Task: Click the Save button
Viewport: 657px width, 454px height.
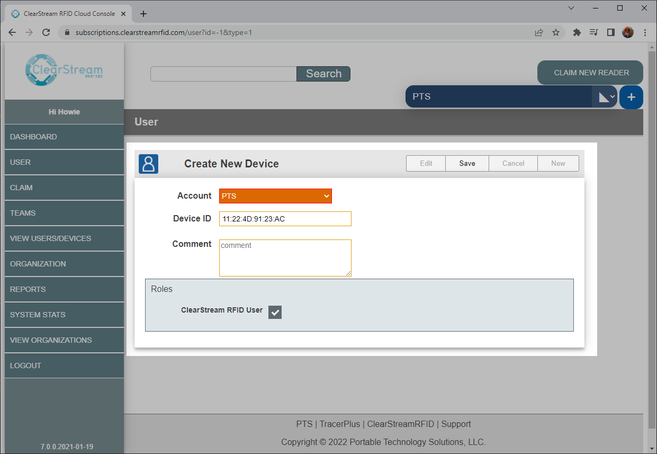Action: pos(467,163)
